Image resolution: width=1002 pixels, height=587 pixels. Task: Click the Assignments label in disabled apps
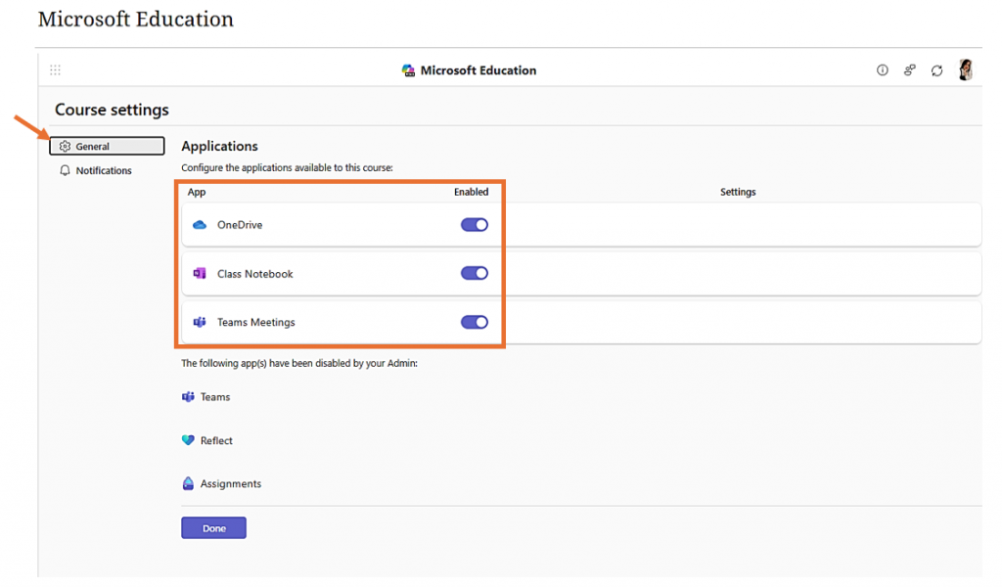click(x=231, y=483)
